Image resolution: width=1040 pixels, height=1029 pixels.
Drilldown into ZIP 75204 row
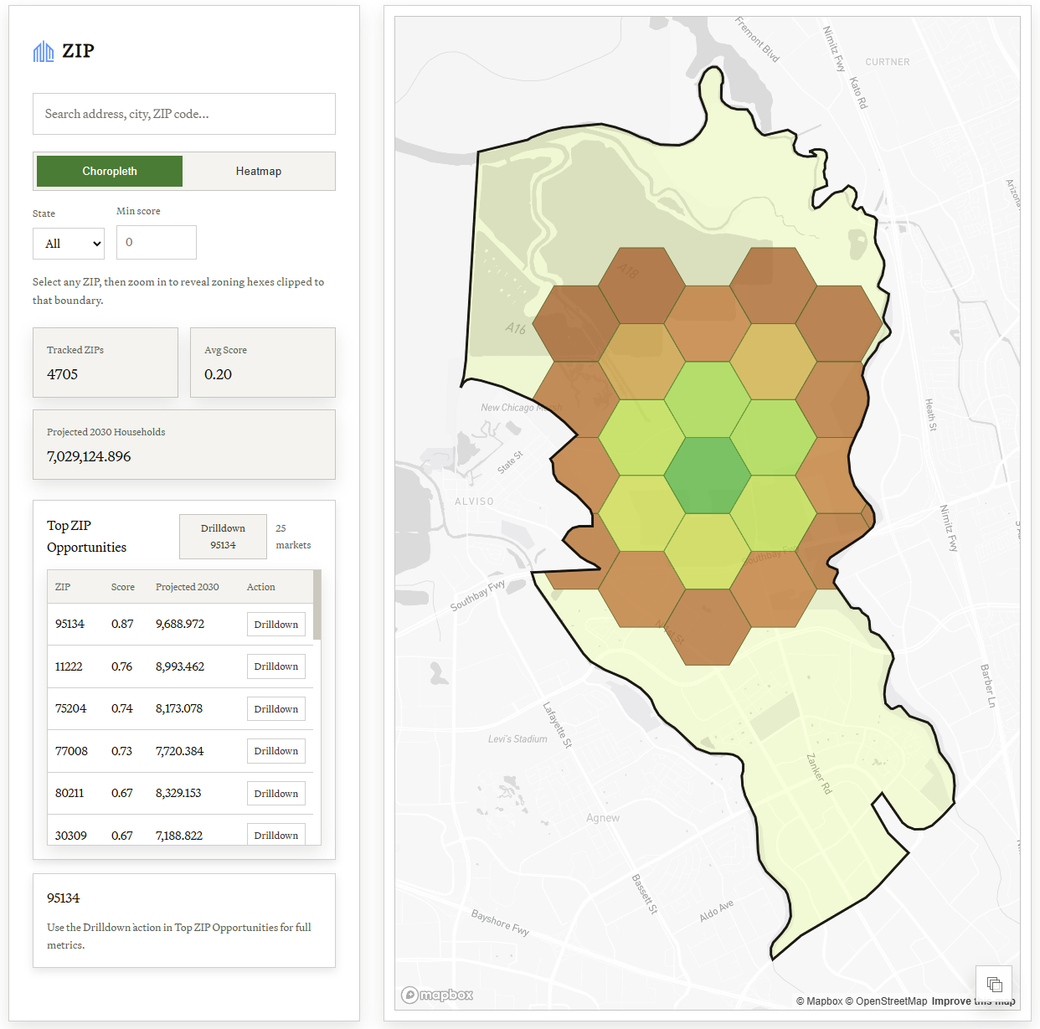click(276, 709)
